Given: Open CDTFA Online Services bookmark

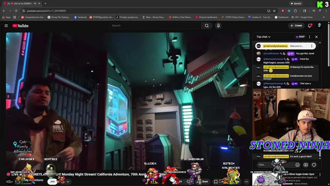Looking at the screenshot, I should pyautogui.click(x=233, y=17).
